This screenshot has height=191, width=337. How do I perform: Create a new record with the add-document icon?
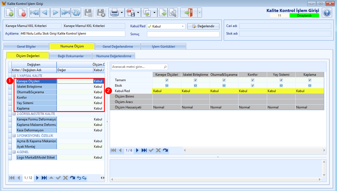10,13
